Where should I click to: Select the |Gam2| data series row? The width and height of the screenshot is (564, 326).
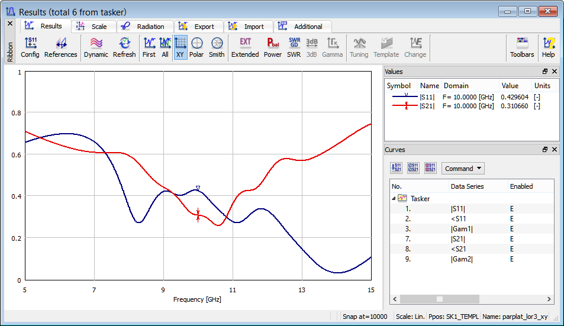tap(472, 259)
